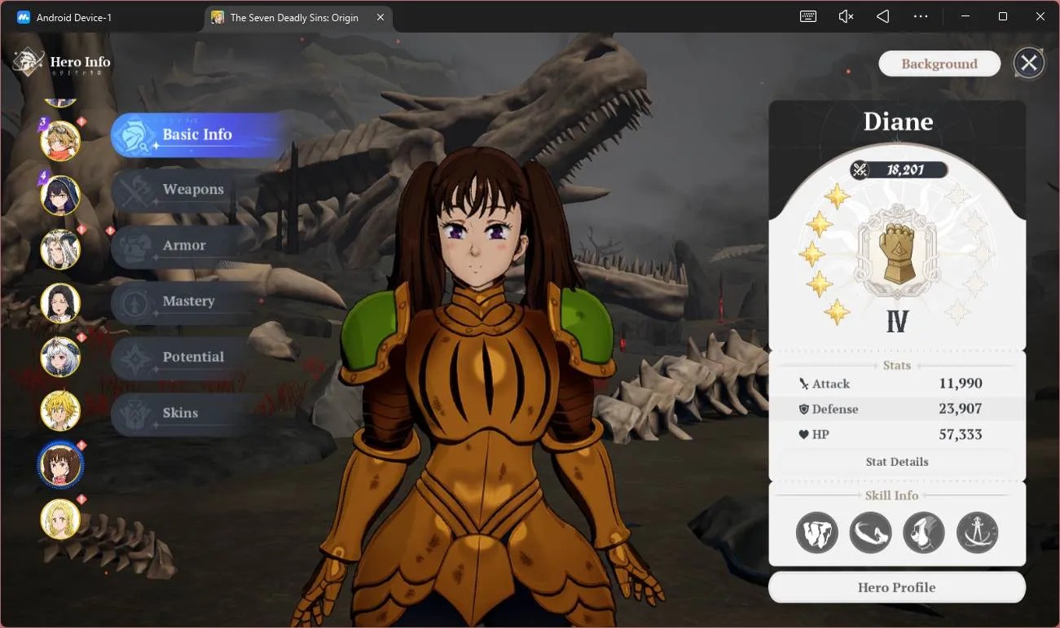Screen dimensions: 1060x628
Task: Pick the dark-haired hero portrait numbered 4
Action: pos(60,195)
